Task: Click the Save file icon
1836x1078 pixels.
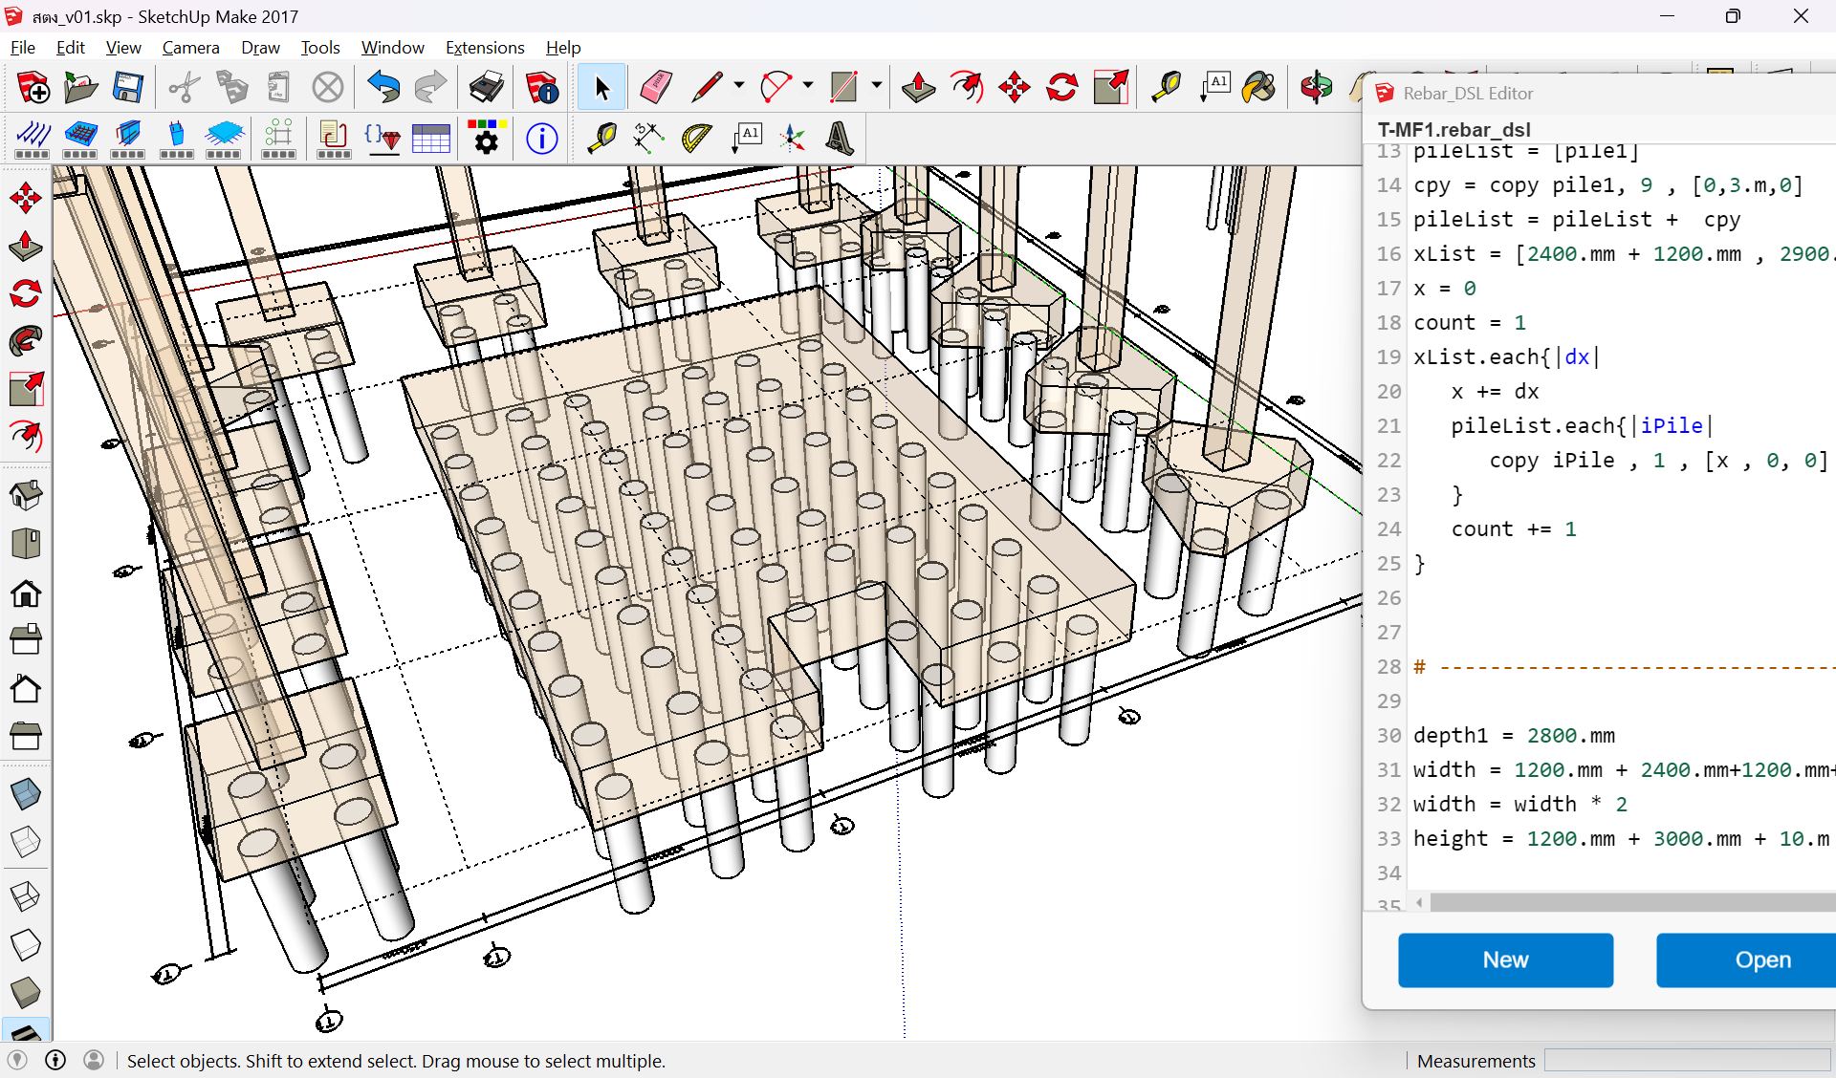Action: tap(128, 88)
